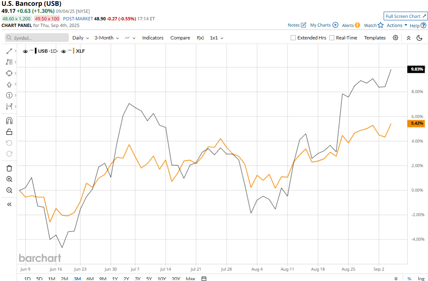This screenshot has height=281, width=428.
Task: Open XLF series options dots
Action: [70, 51]
